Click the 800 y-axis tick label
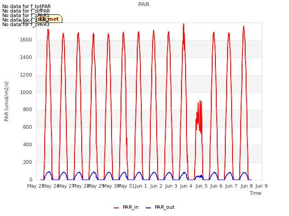Image resolution: width=289 pixels, height=216 pixels. (28, 110)
